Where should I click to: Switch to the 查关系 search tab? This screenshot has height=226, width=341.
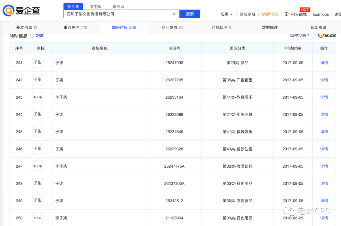[118, 7]
